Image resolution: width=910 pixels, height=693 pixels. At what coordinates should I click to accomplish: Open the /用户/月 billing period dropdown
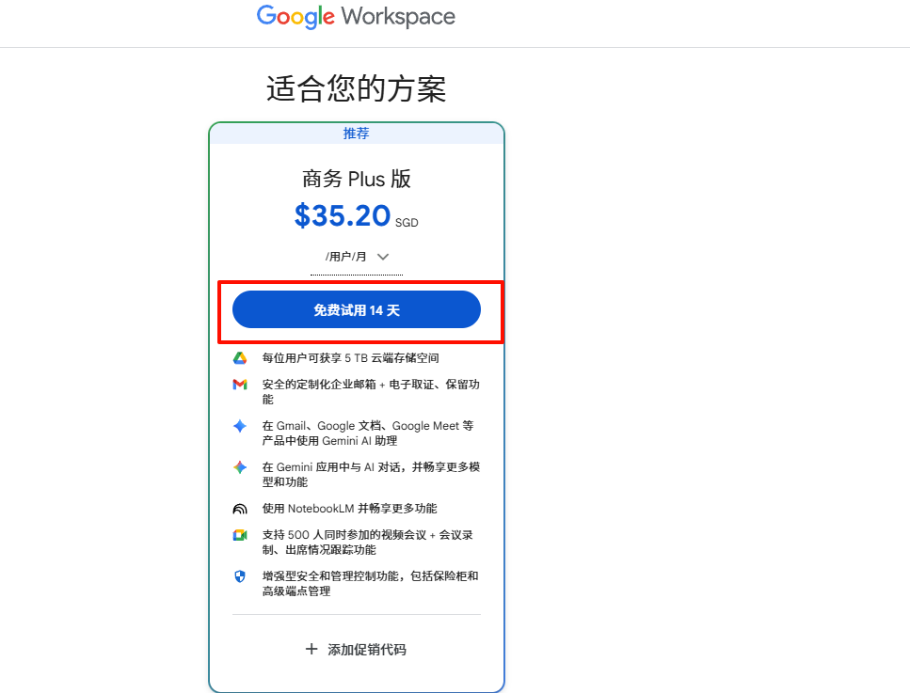click(356, 256)
